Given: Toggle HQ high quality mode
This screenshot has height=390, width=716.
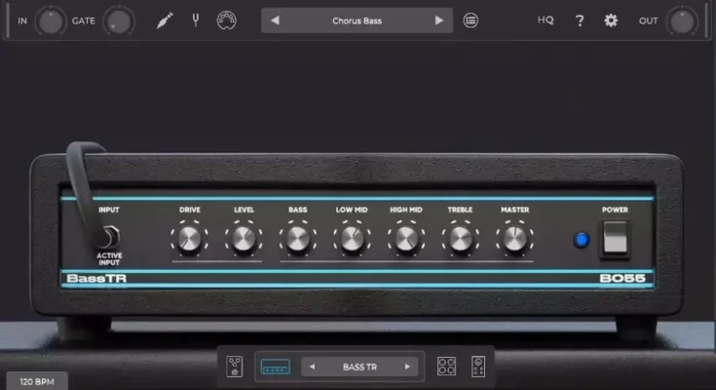Looking at the screenshot, I should tap(546, 20).
